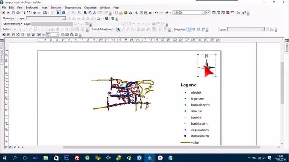Create a new map document
The image size is (289, 162).
[117, 13]
